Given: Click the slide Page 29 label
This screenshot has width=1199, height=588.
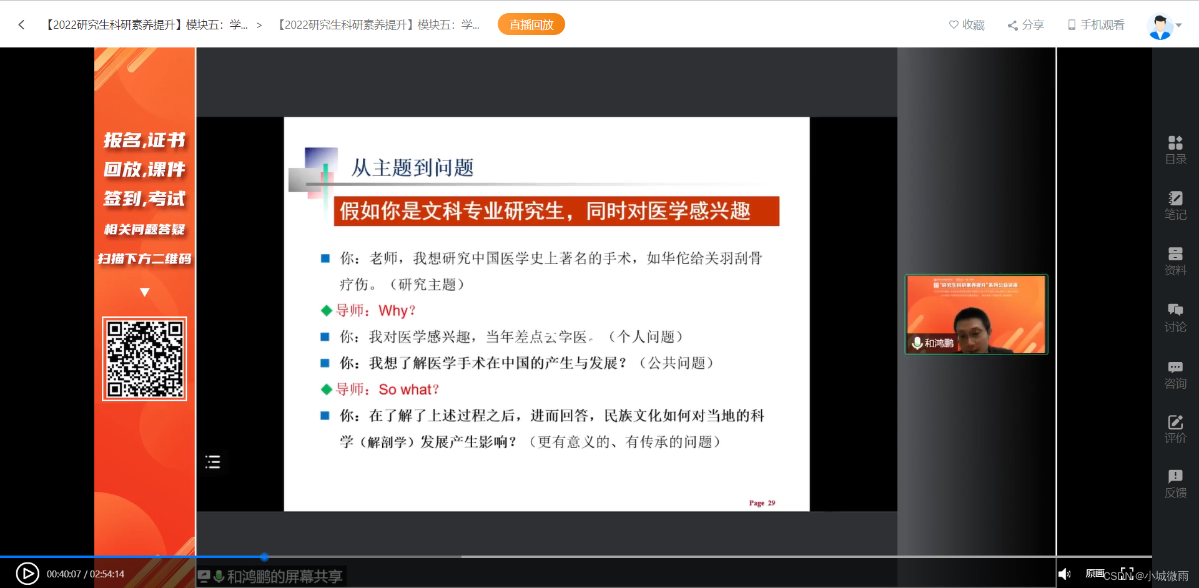Looking at the screenshot, I should pyautogui.click(x=762, y=502).
